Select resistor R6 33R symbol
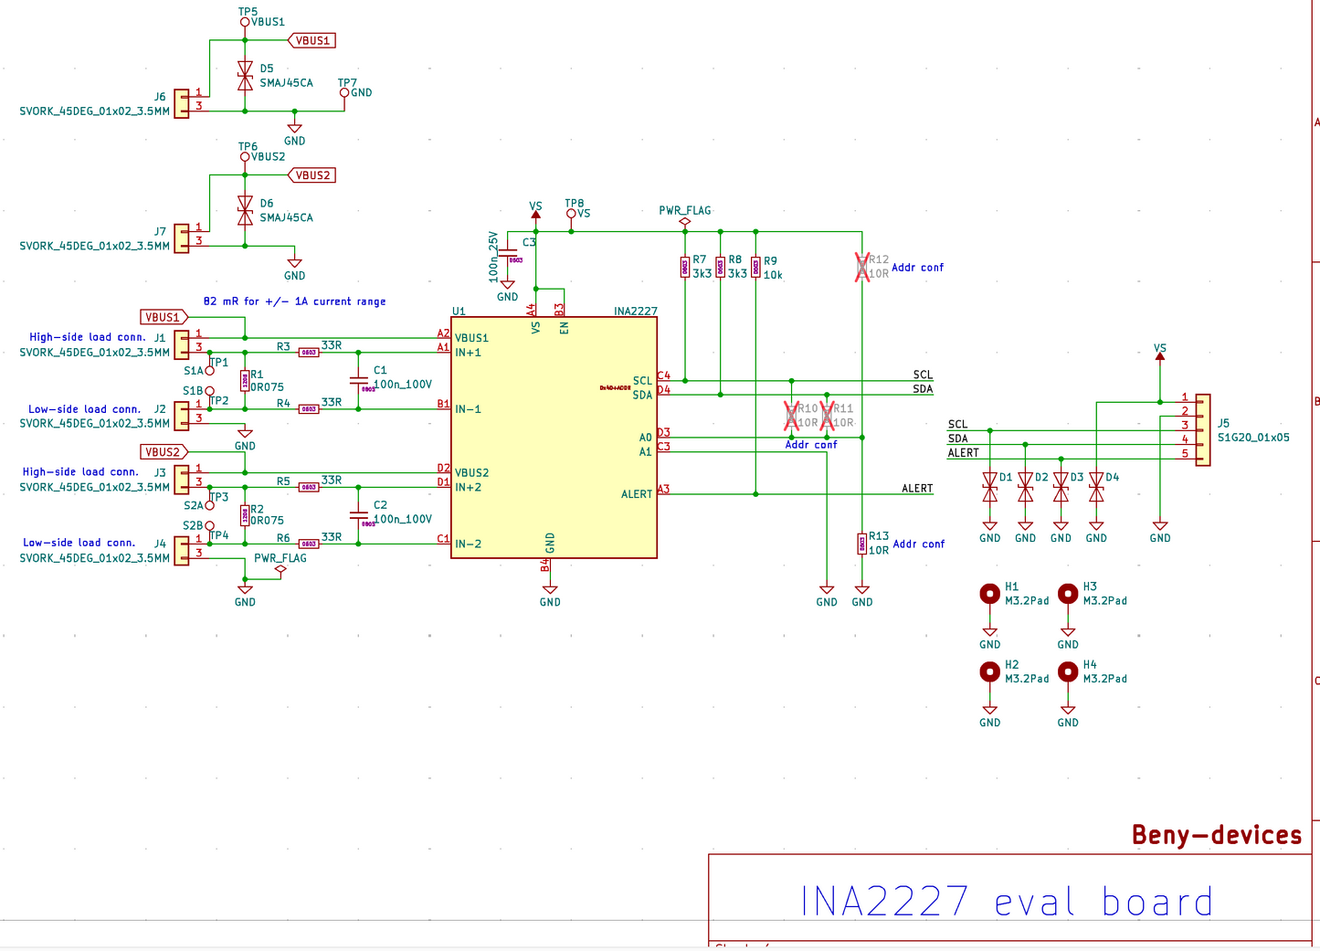Viewport: 1320px width, 951px height. pyautogui.click(x=309, y=544)
